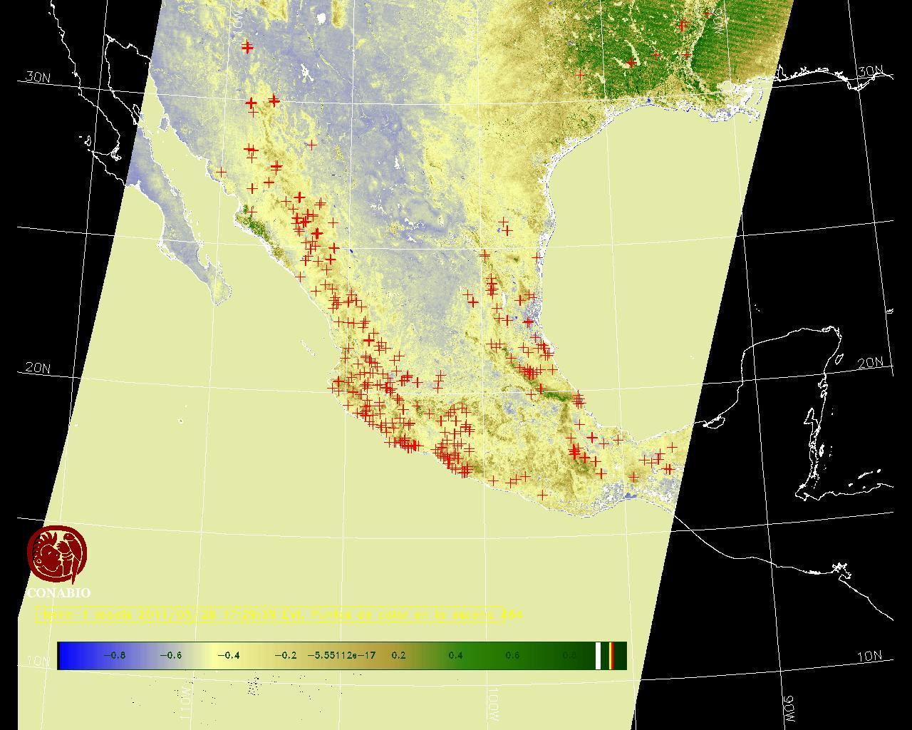Click the CONABIO bird logo emblem

pos(57,555)
